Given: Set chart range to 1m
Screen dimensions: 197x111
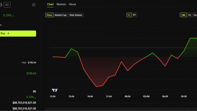Looking at the screenshot, I should pos(195,15).
